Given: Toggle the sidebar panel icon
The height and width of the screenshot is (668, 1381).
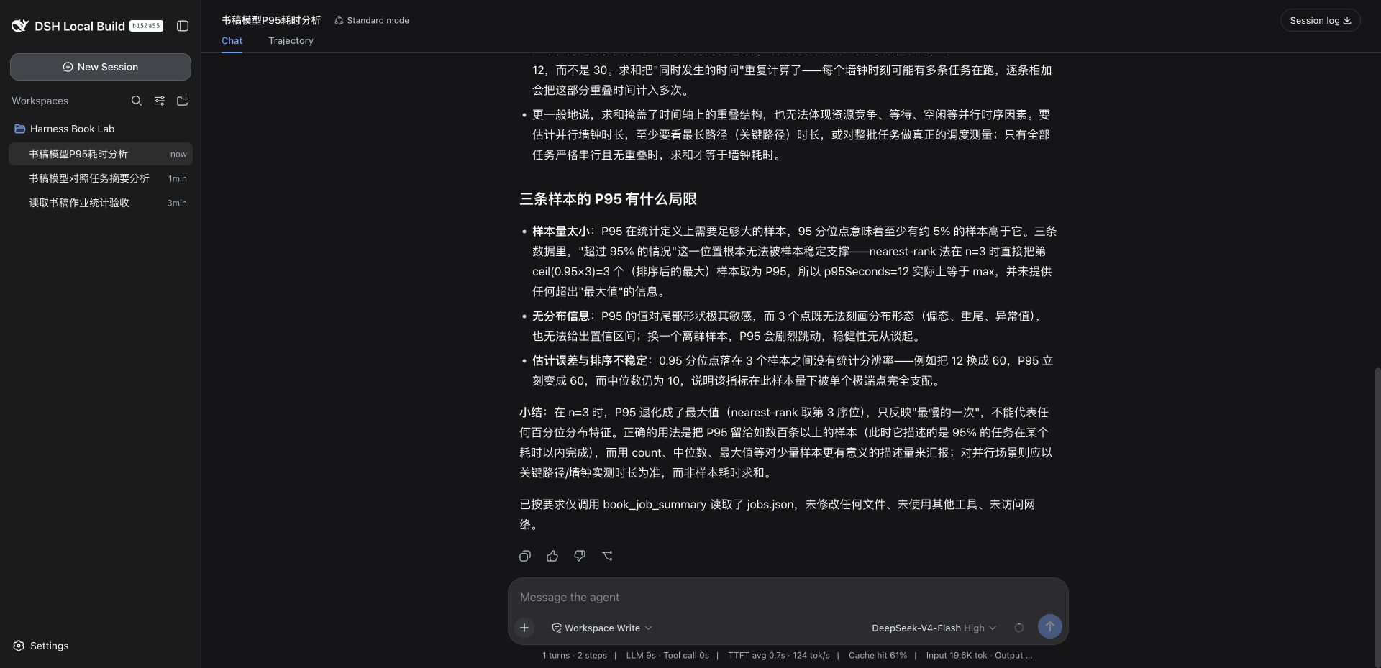Looking at the screenshot, I should pos(183,26).
